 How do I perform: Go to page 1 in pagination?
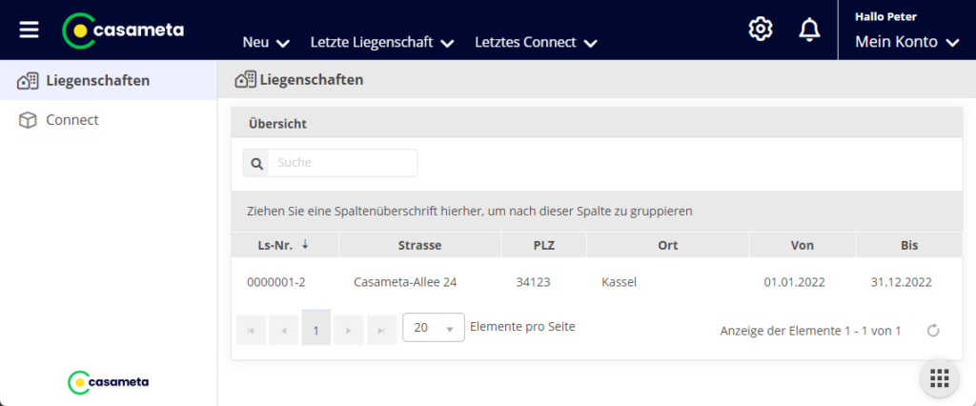315,329
